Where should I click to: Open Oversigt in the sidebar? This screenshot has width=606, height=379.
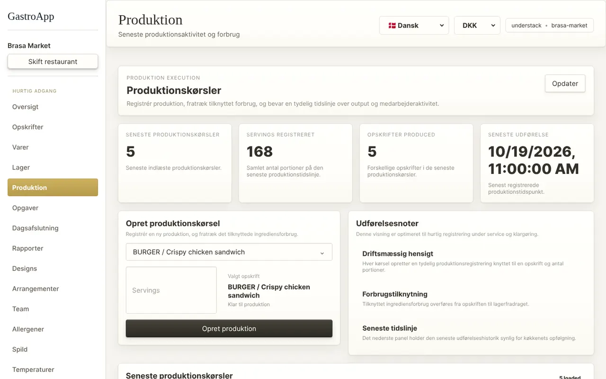tap(53, 107)
